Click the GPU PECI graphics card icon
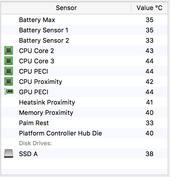170x177 pixels. [9, 91]
